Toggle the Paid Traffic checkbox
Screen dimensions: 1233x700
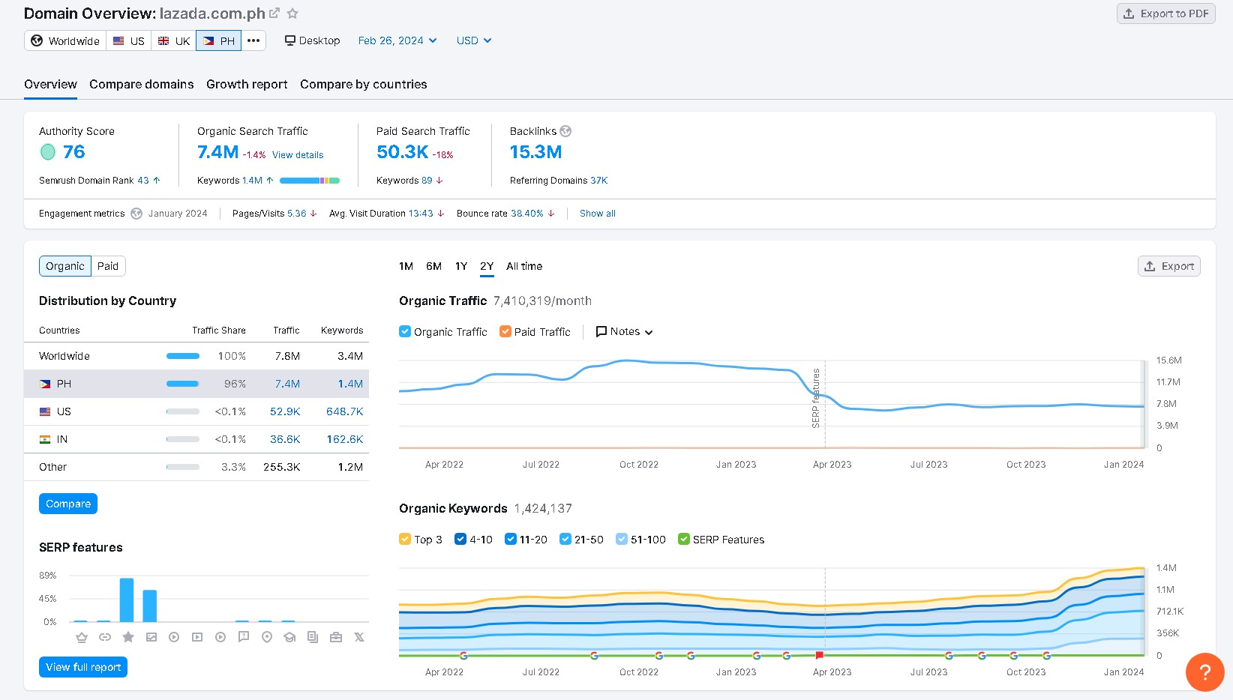(505, 331)
